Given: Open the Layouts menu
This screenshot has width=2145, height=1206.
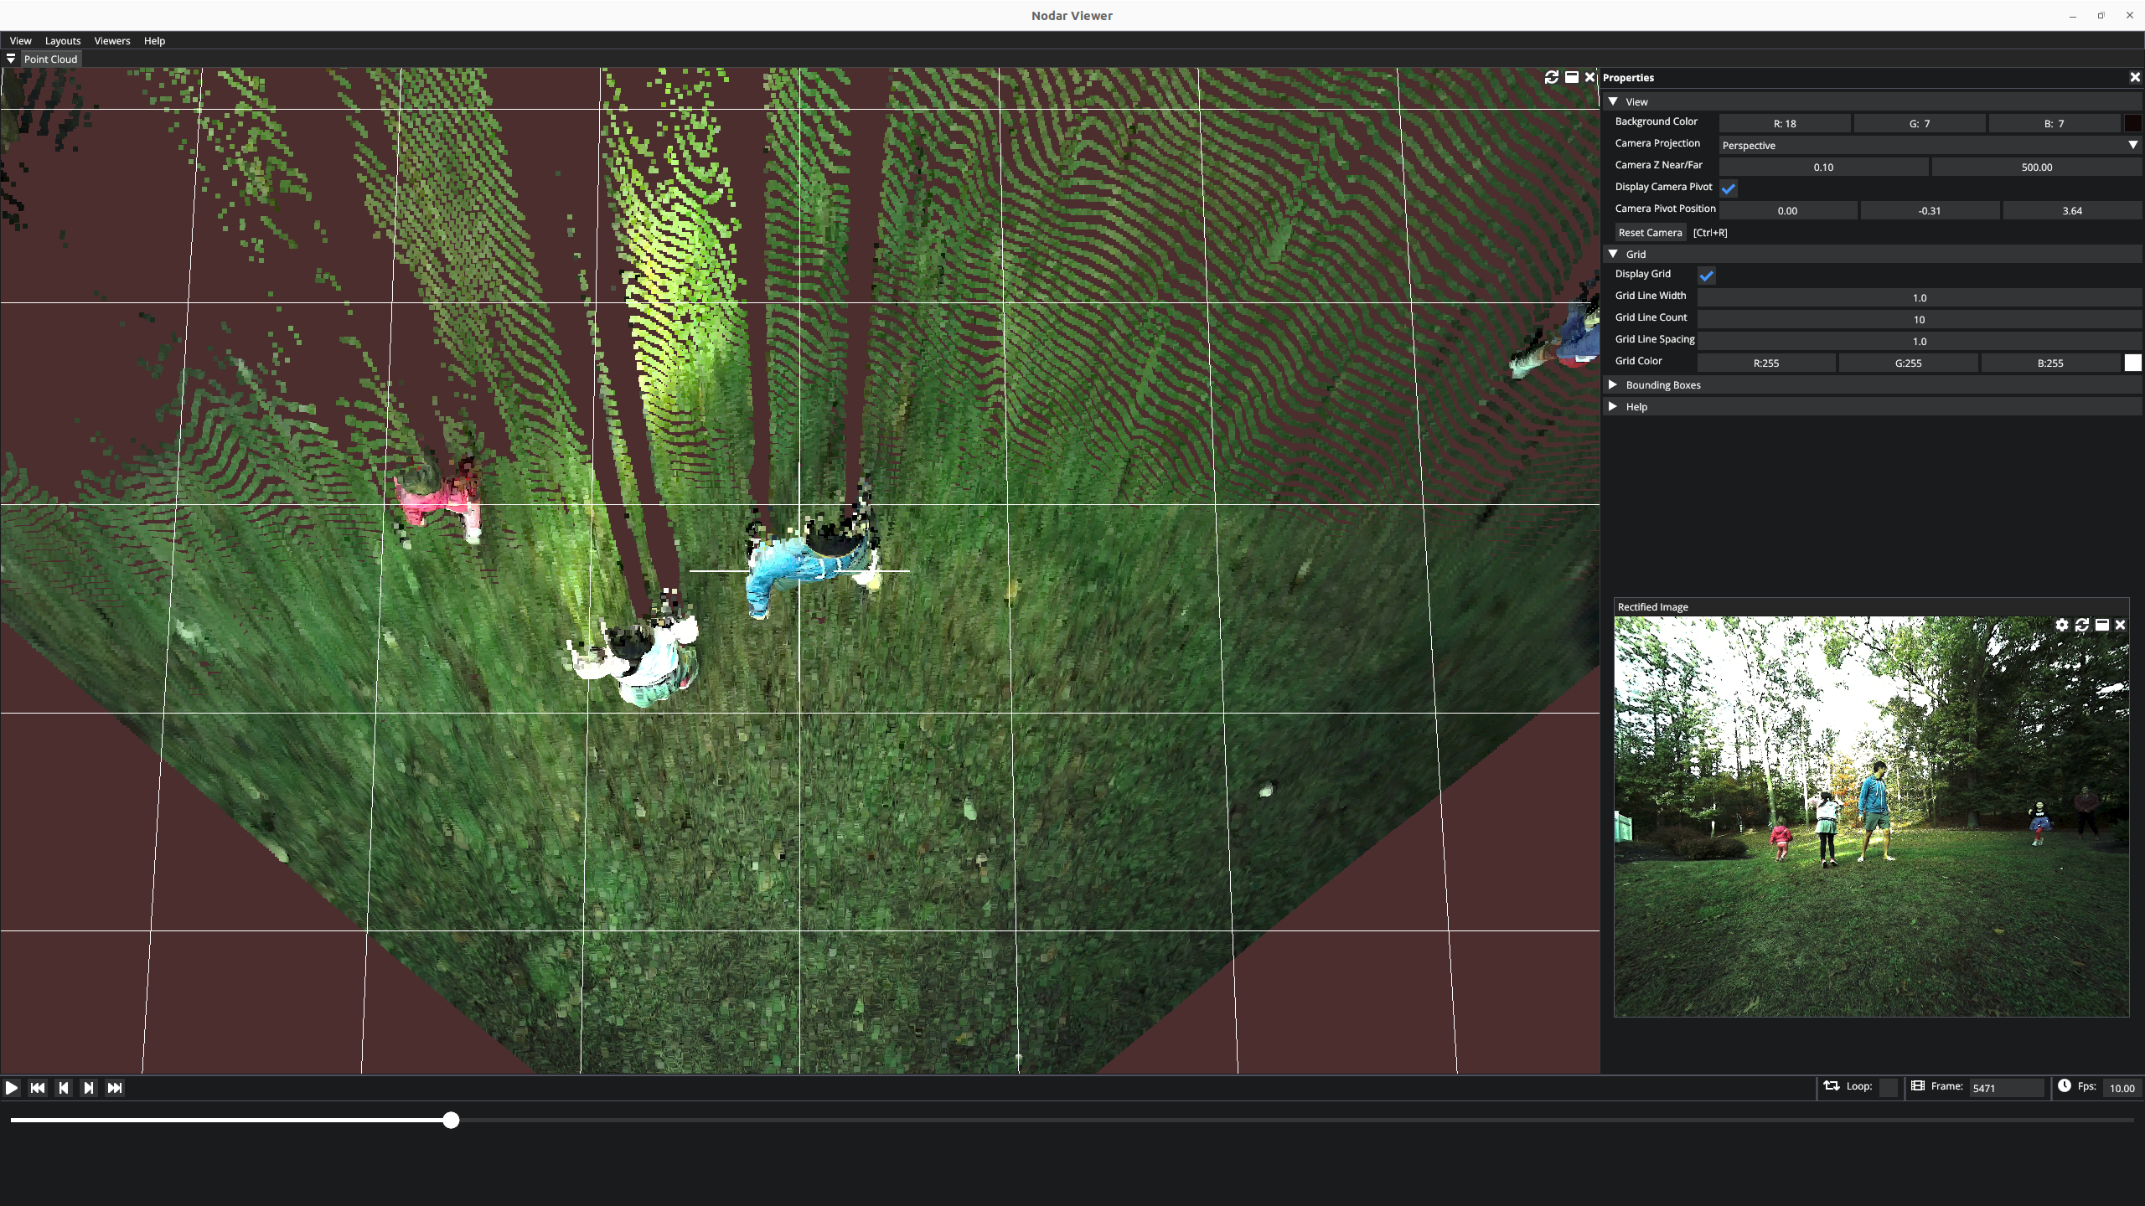Looking at the screenshot, I should tap(63, 40).
